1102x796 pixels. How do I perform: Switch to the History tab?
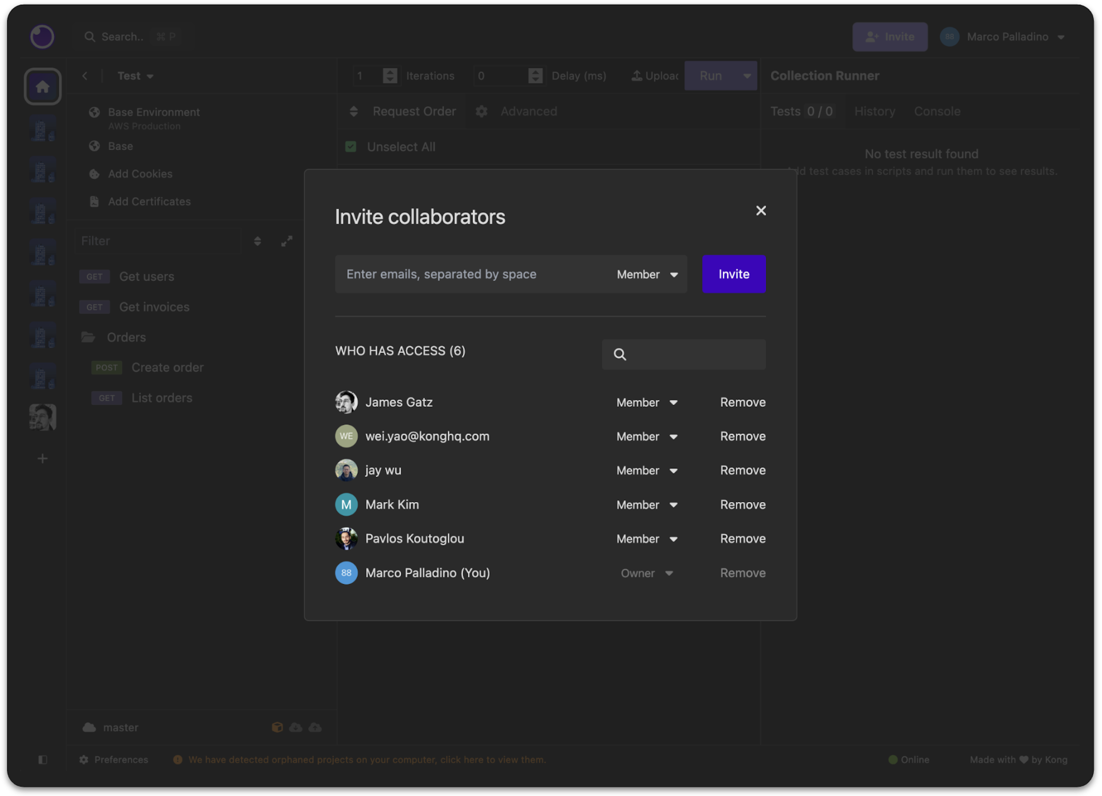click(874, 111)
